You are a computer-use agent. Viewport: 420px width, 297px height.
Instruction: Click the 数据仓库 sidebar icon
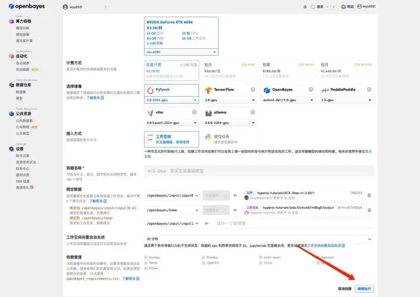(x=11, y=85)
